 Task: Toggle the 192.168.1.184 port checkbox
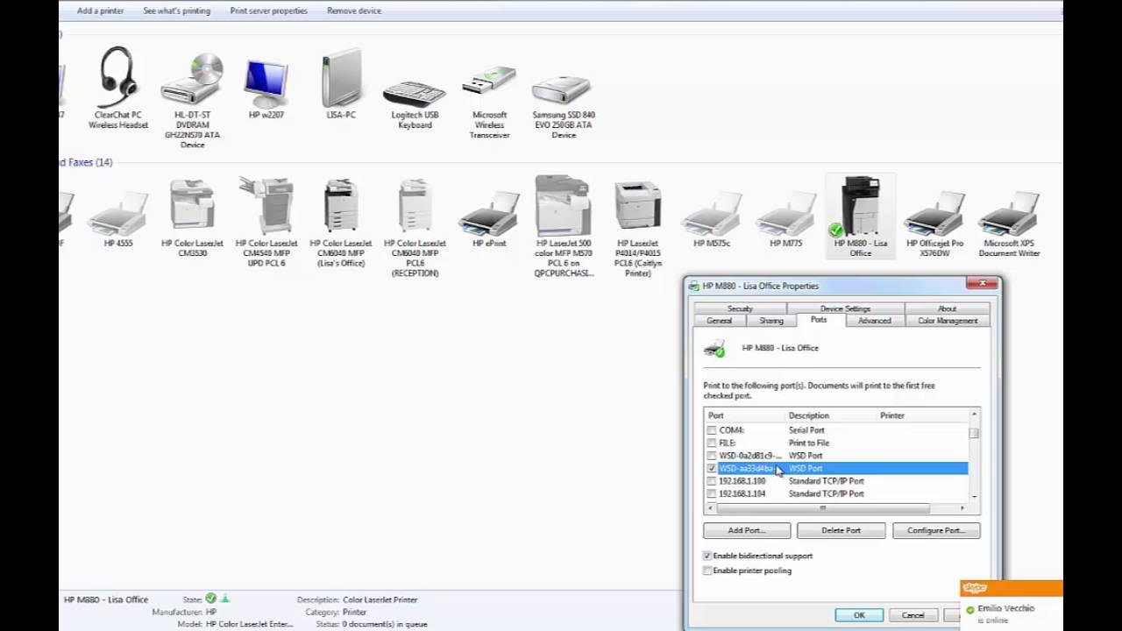pyautogui.click(x=711, y=493)
